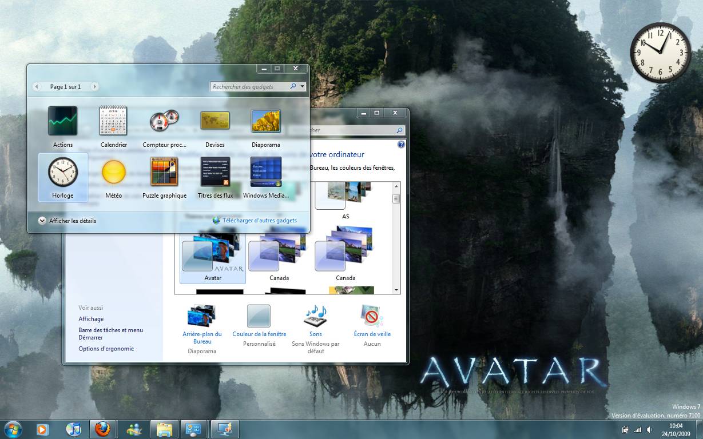Open the Windows Start menu
The width and height of the screenshot is (703, 439).
[x=13, y=429]
